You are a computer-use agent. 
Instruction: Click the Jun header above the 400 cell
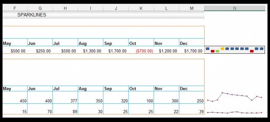pos(40,89)
